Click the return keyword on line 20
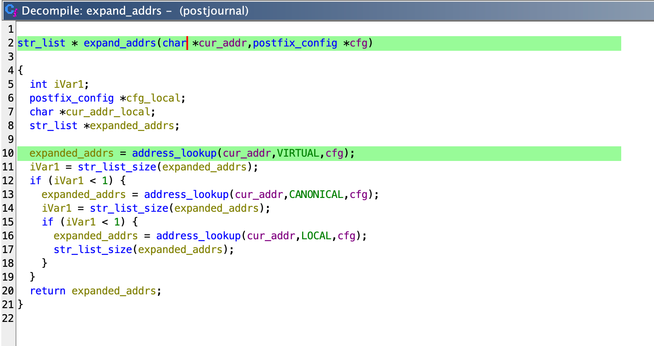This screenshot has width=654, height=346. coord(47,291)
